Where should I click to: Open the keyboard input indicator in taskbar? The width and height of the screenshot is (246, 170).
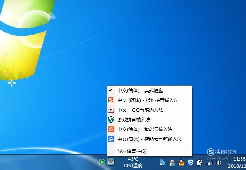tap(111, 161)
